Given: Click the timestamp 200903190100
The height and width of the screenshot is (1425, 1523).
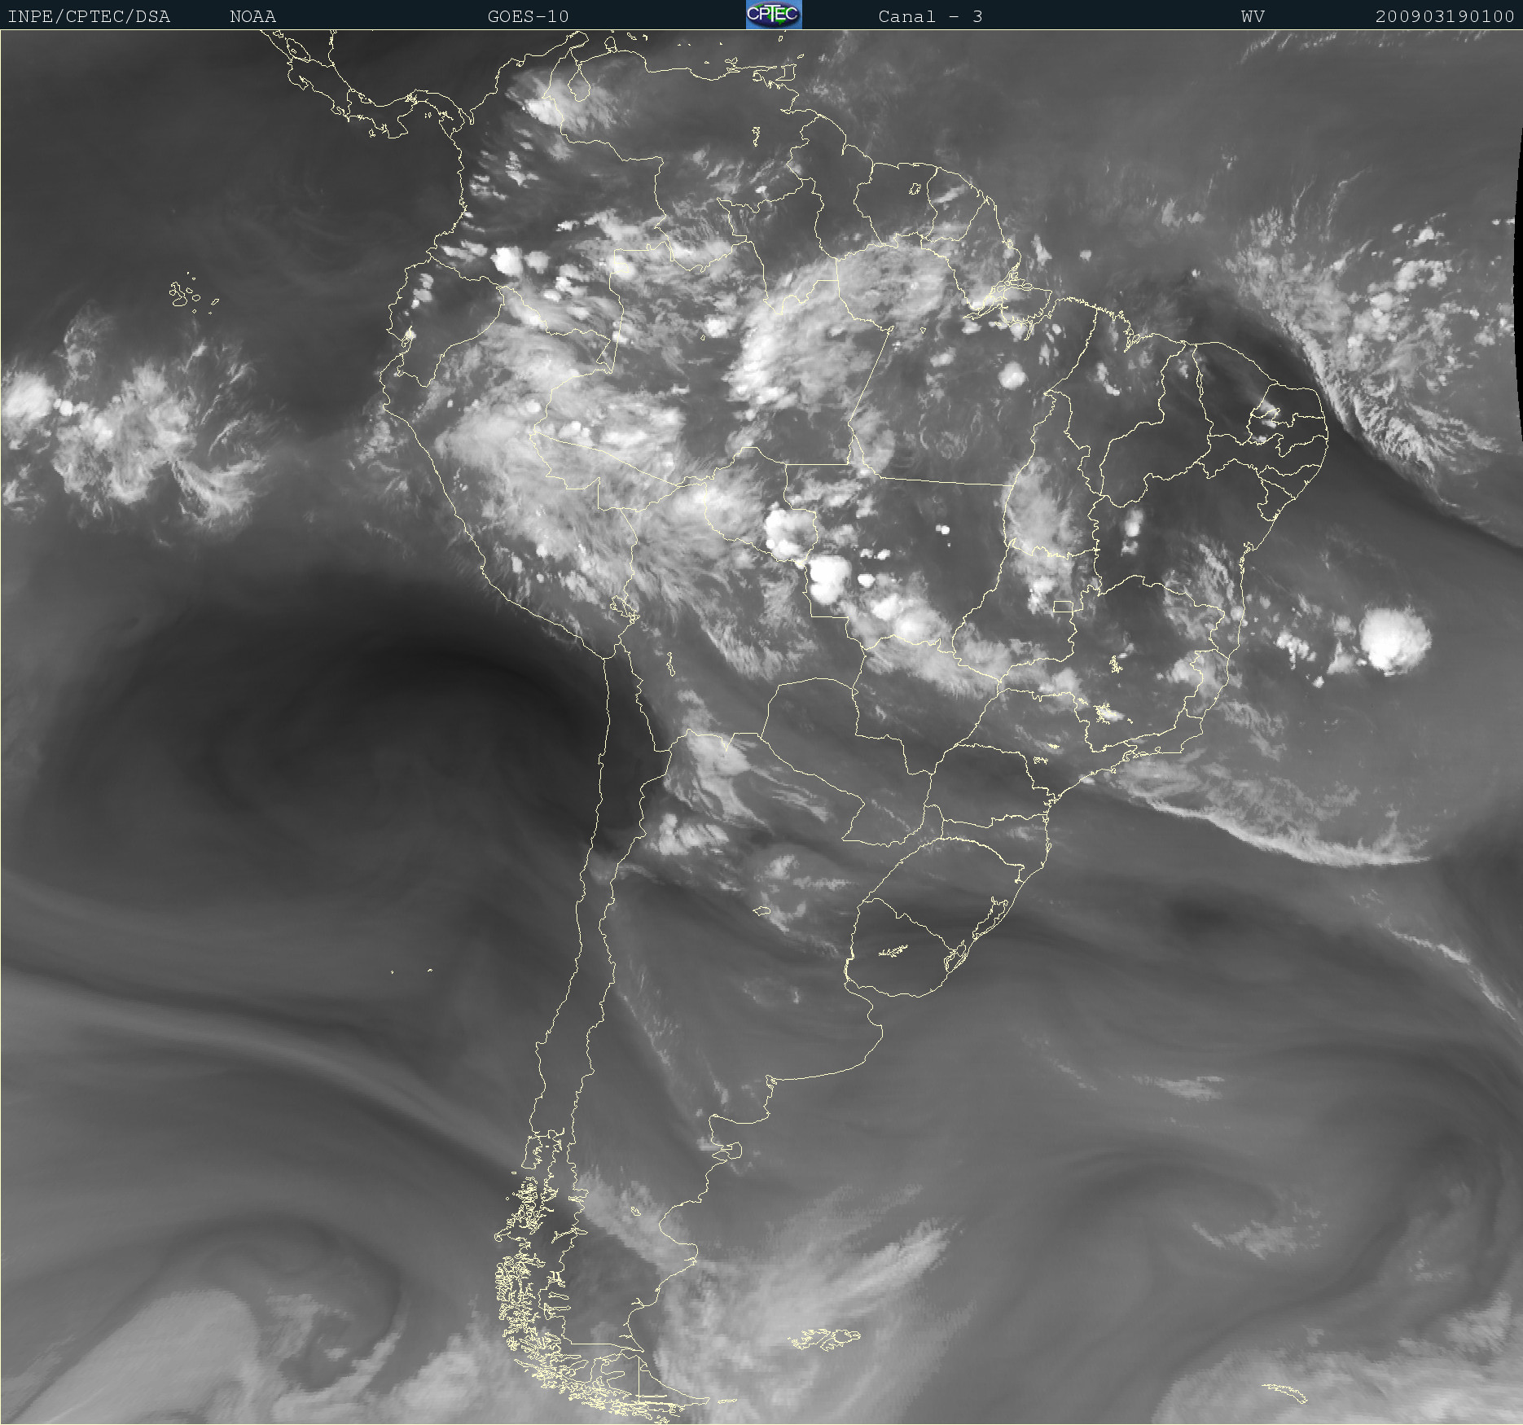Looking at the screenshot, I should point(1445,16).
